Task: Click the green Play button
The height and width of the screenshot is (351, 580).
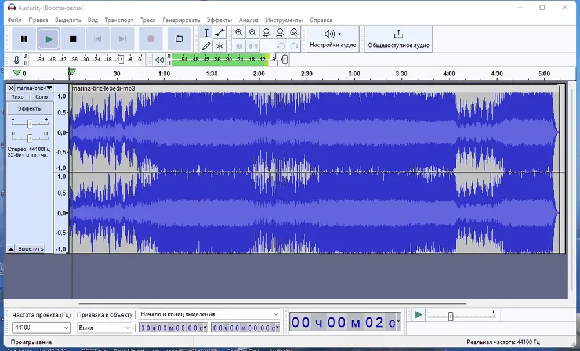Action: tap(49, 39)
